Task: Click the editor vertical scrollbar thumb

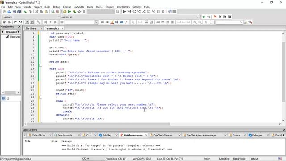Action: tap(283, 72)
